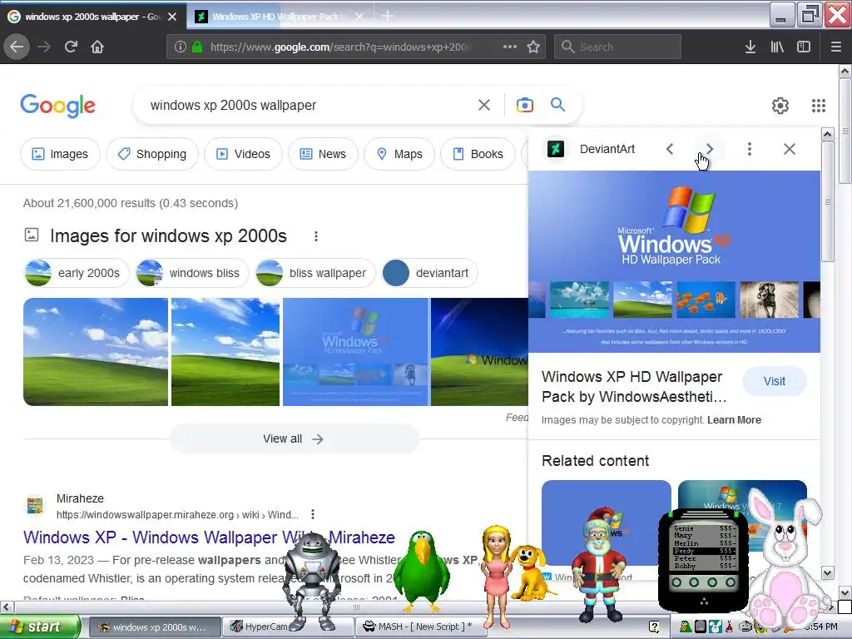Screen dimensions: 852x639
Task: Click the DeviantArt logo in the preview header
Action: pyautogui.click(x=555, y=149)
